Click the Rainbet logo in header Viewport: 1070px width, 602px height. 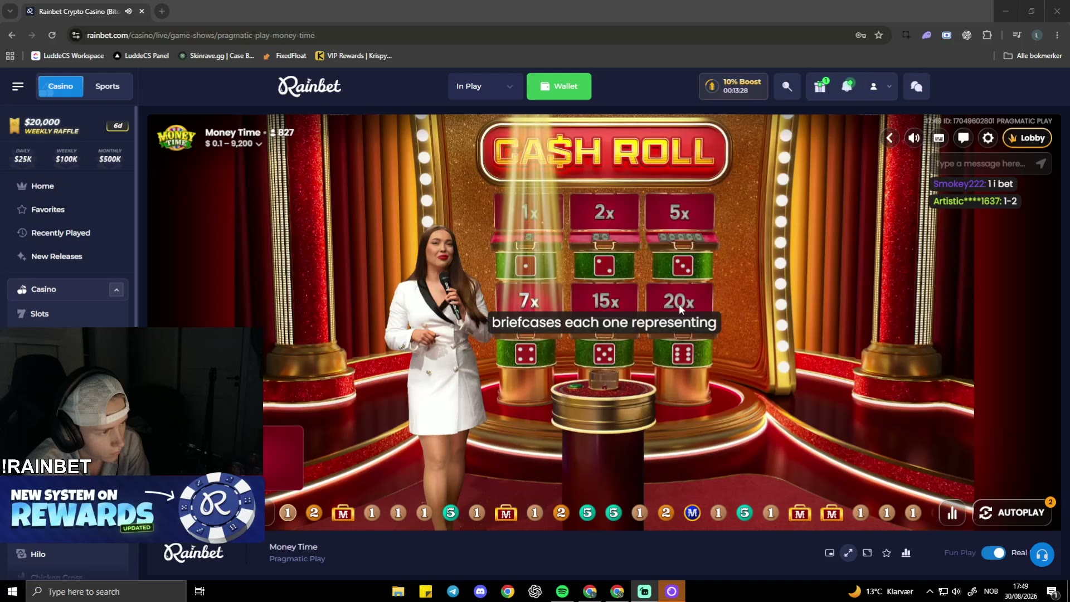click(x=309, y=86)
